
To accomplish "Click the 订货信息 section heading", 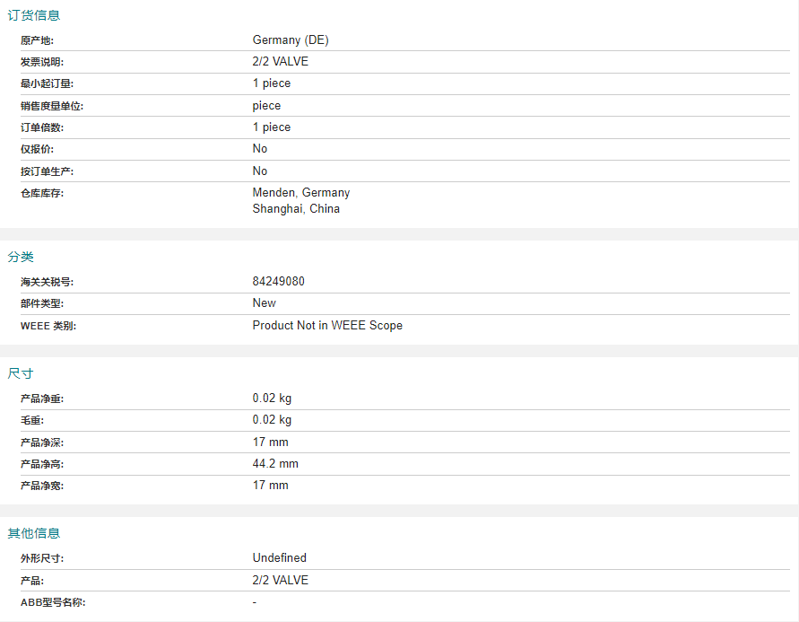I will click(34, 15).
